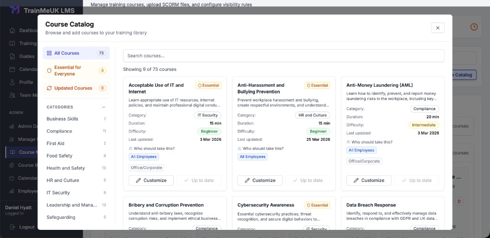
Task: Filter by Health and Safety category
Action: pos(76,168)
